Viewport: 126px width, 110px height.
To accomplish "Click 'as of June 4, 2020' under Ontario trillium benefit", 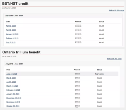I will (9, 56).
